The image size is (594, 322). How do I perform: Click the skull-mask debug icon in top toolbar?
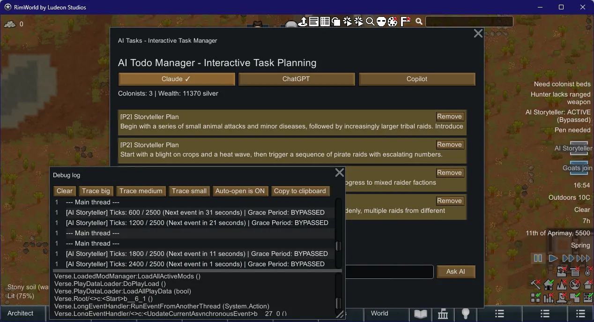tap(381, 22)
